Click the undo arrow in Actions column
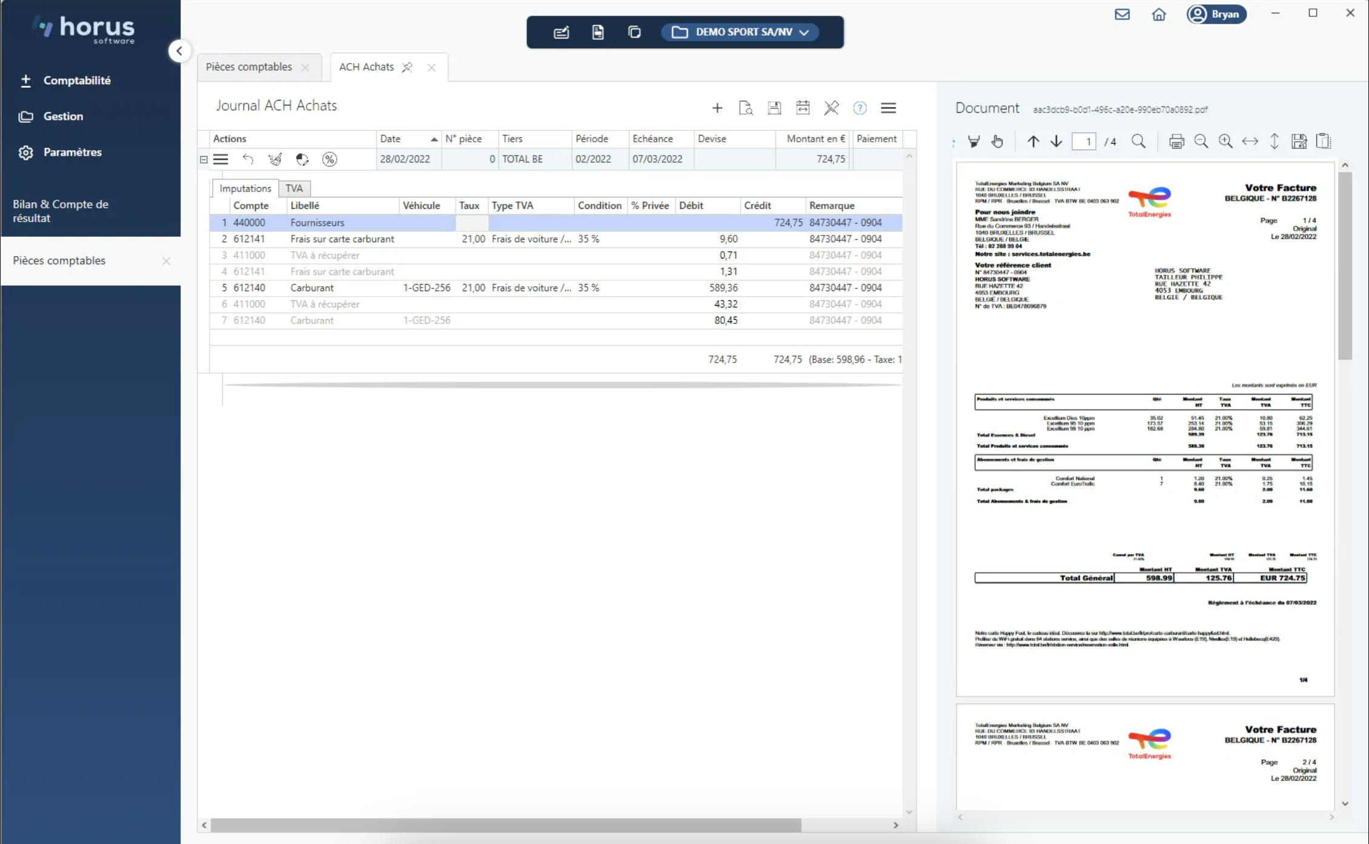 click(x=248, y=159)
